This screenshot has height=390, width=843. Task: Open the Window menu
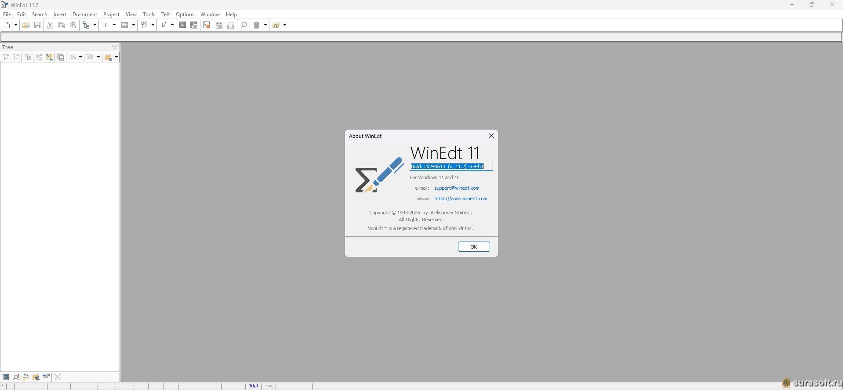point(210,14)
